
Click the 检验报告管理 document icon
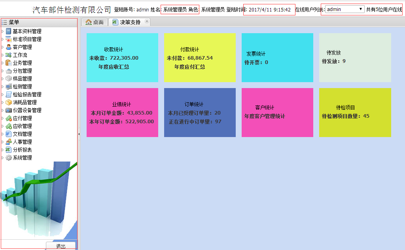[9, 94]
